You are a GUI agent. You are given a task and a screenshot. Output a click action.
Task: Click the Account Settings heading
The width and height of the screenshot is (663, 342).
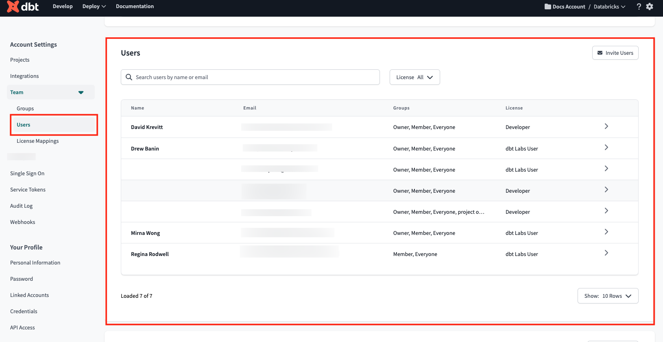[33, 44]
